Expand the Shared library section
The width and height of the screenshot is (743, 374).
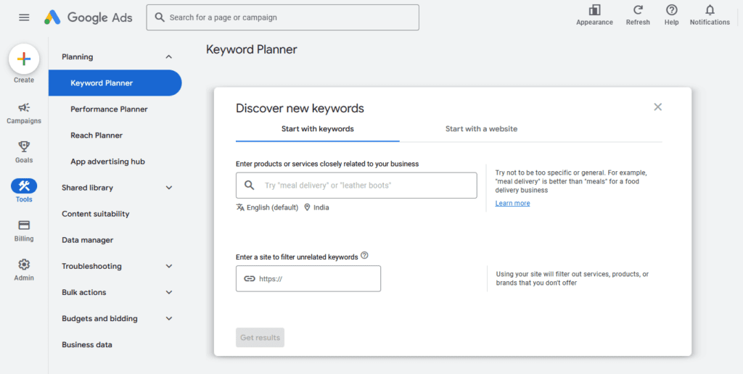(169, 188)
